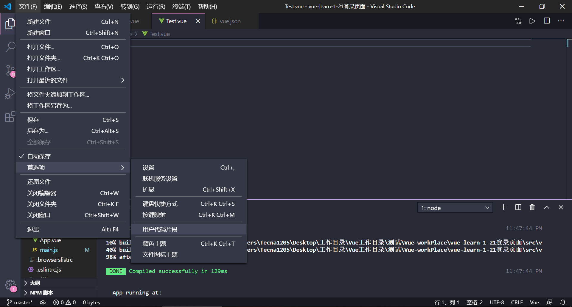Open the 转到(G) menu
This screenshot has width=572, height=307.
pyautogui.click(x=130, y=7)
